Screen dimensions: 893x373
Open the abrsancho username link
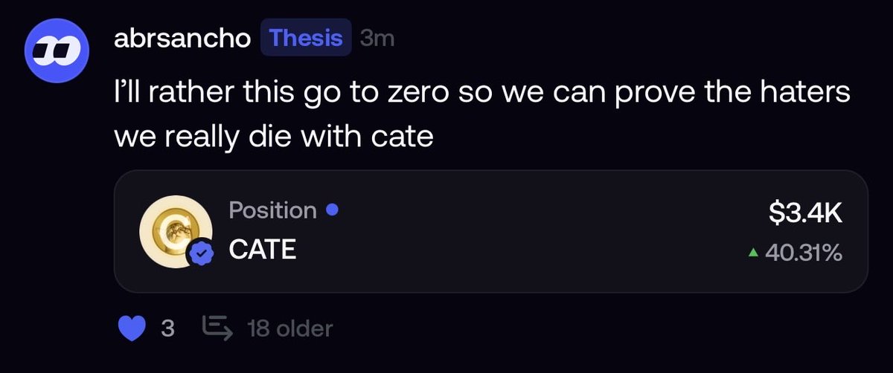click(182, 39)
